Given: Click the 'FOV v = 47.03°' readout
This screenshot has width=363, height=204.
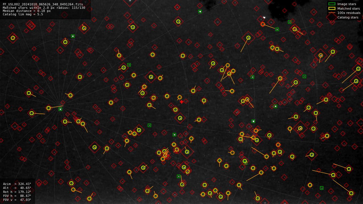Looking at the screenshot, I should click(17, 200).
